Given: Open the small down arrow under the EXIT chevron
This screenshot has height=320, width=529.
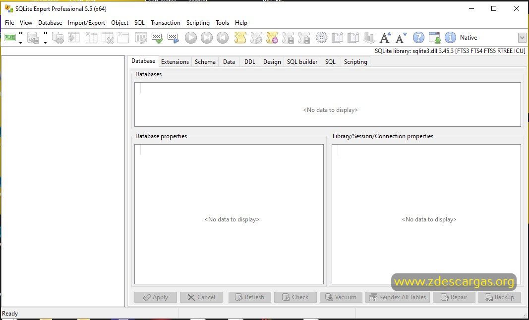Looking at the screenshot, I should 21,43.
